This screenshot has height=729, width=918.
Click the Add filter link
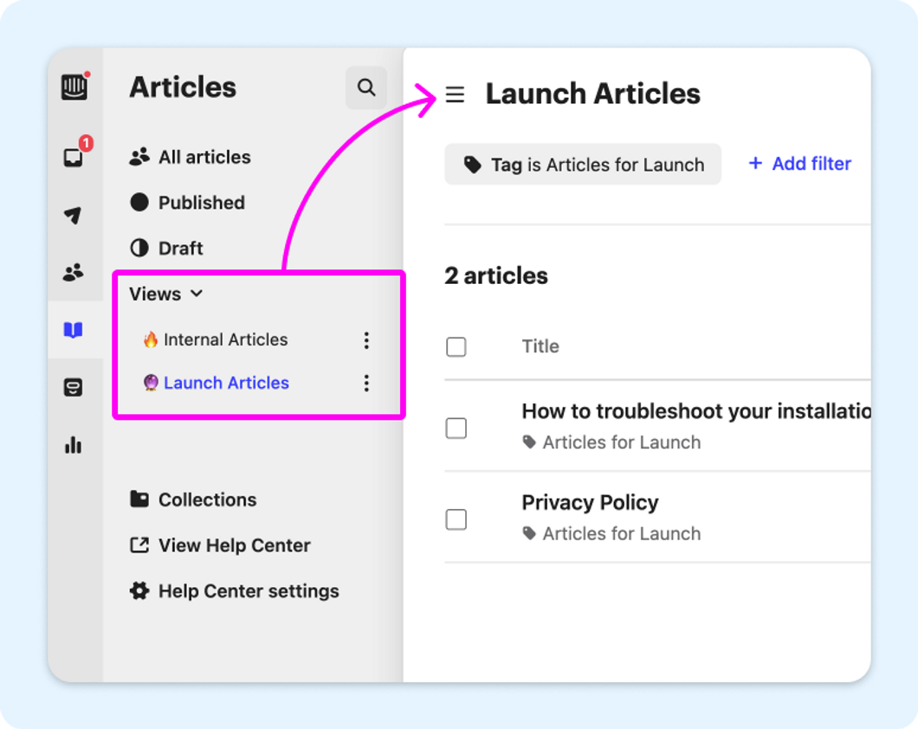click(798, 164)
